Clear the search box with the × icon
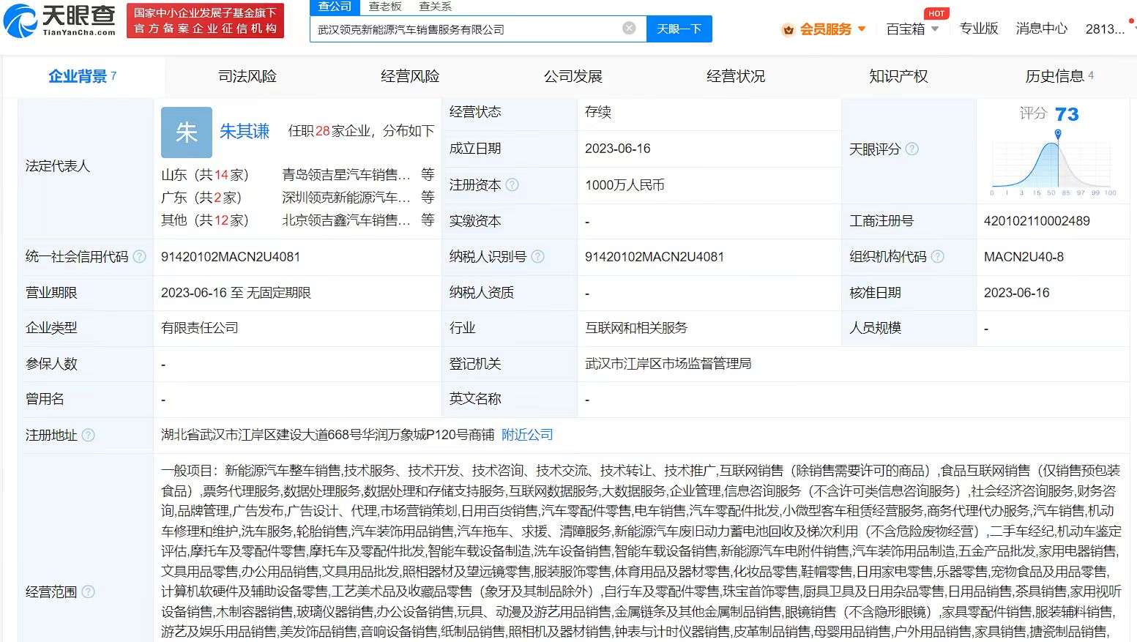 tap(628, 27)
